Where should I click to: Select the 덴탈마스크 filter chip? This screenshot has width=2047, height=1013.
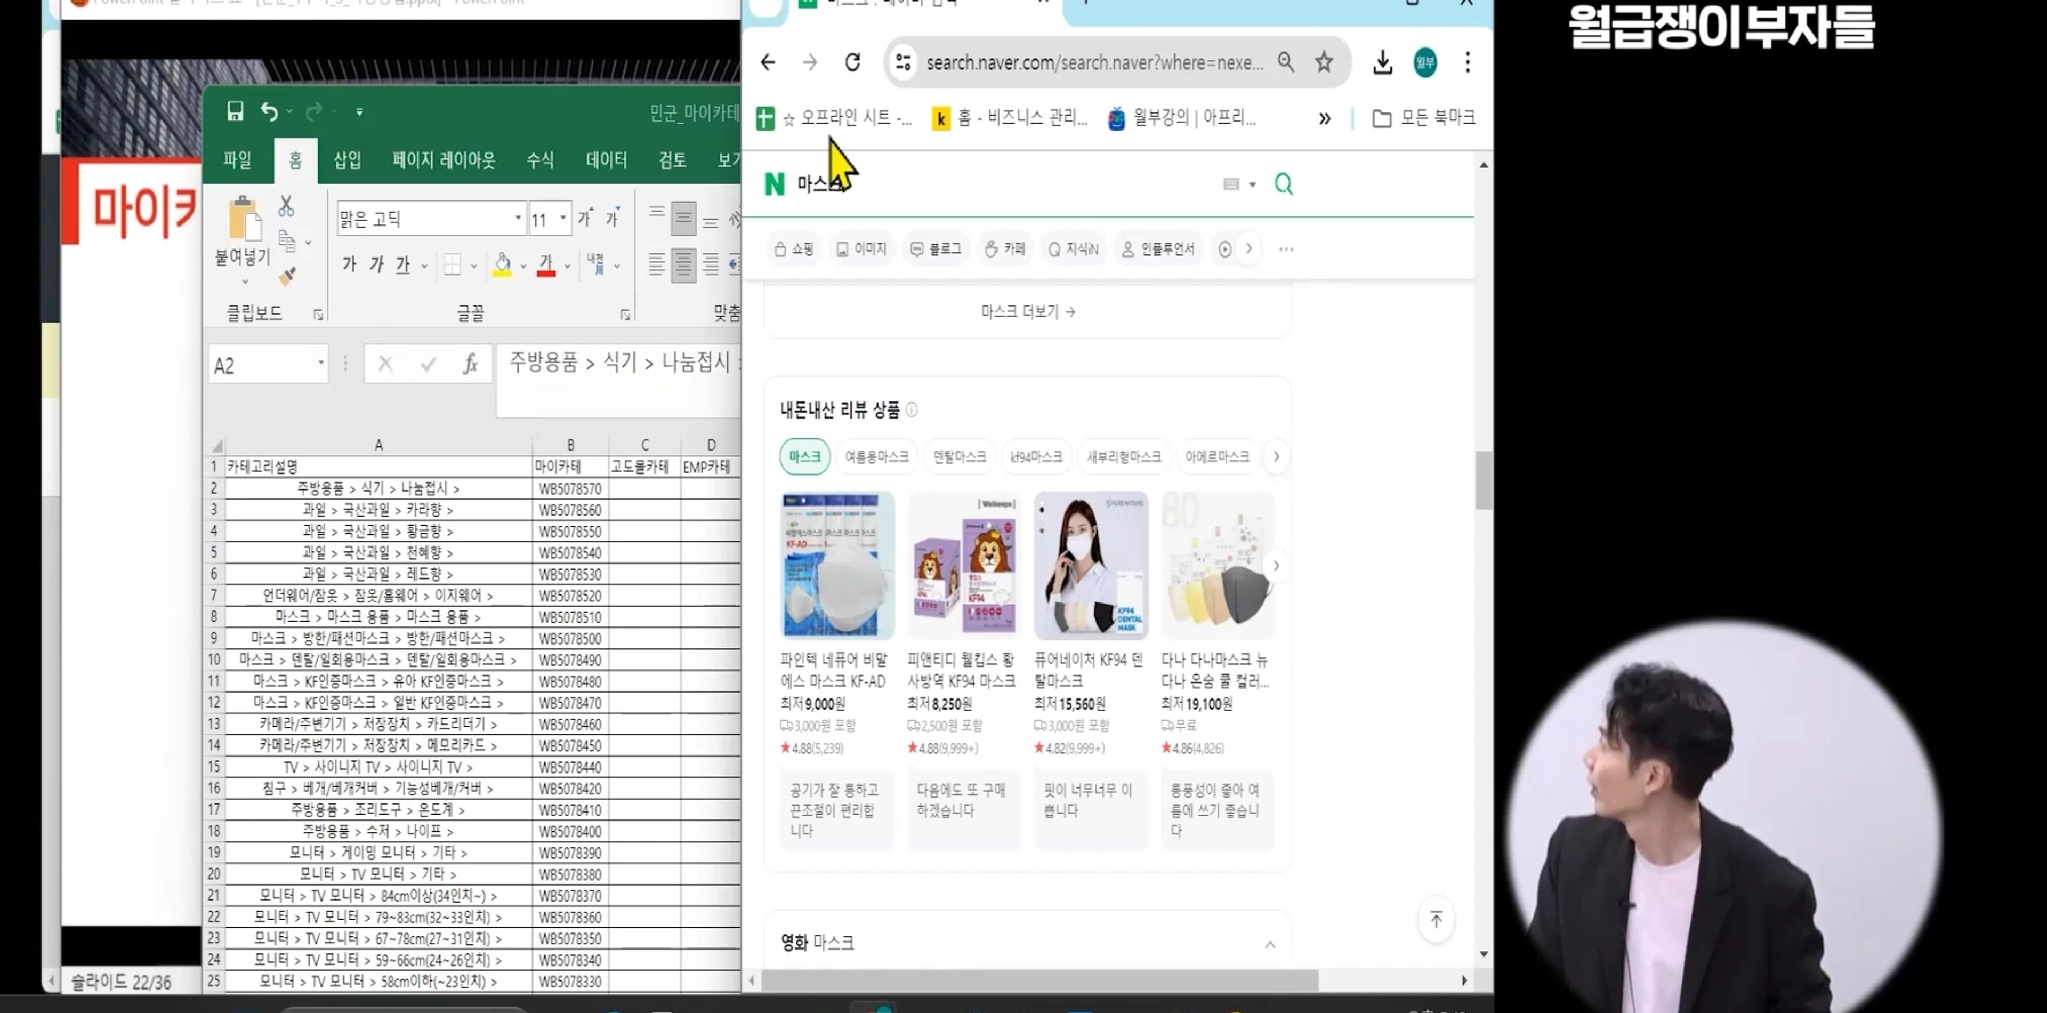(958, 457)
